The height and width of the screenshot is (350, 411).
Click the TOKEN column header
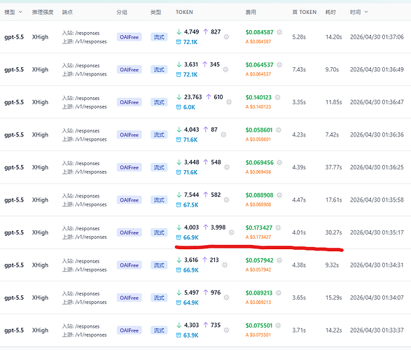pyautogui.click(x=184, y=12)
